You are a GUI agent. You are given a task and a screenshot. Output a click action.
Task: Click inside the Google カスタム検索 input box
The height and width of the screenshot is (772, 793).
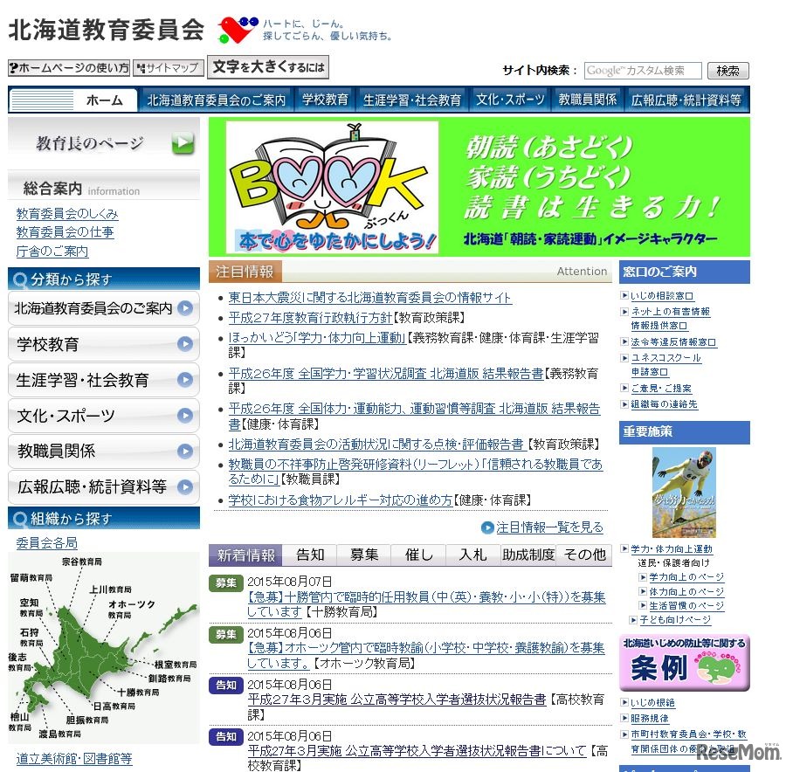tap(643, 71)
